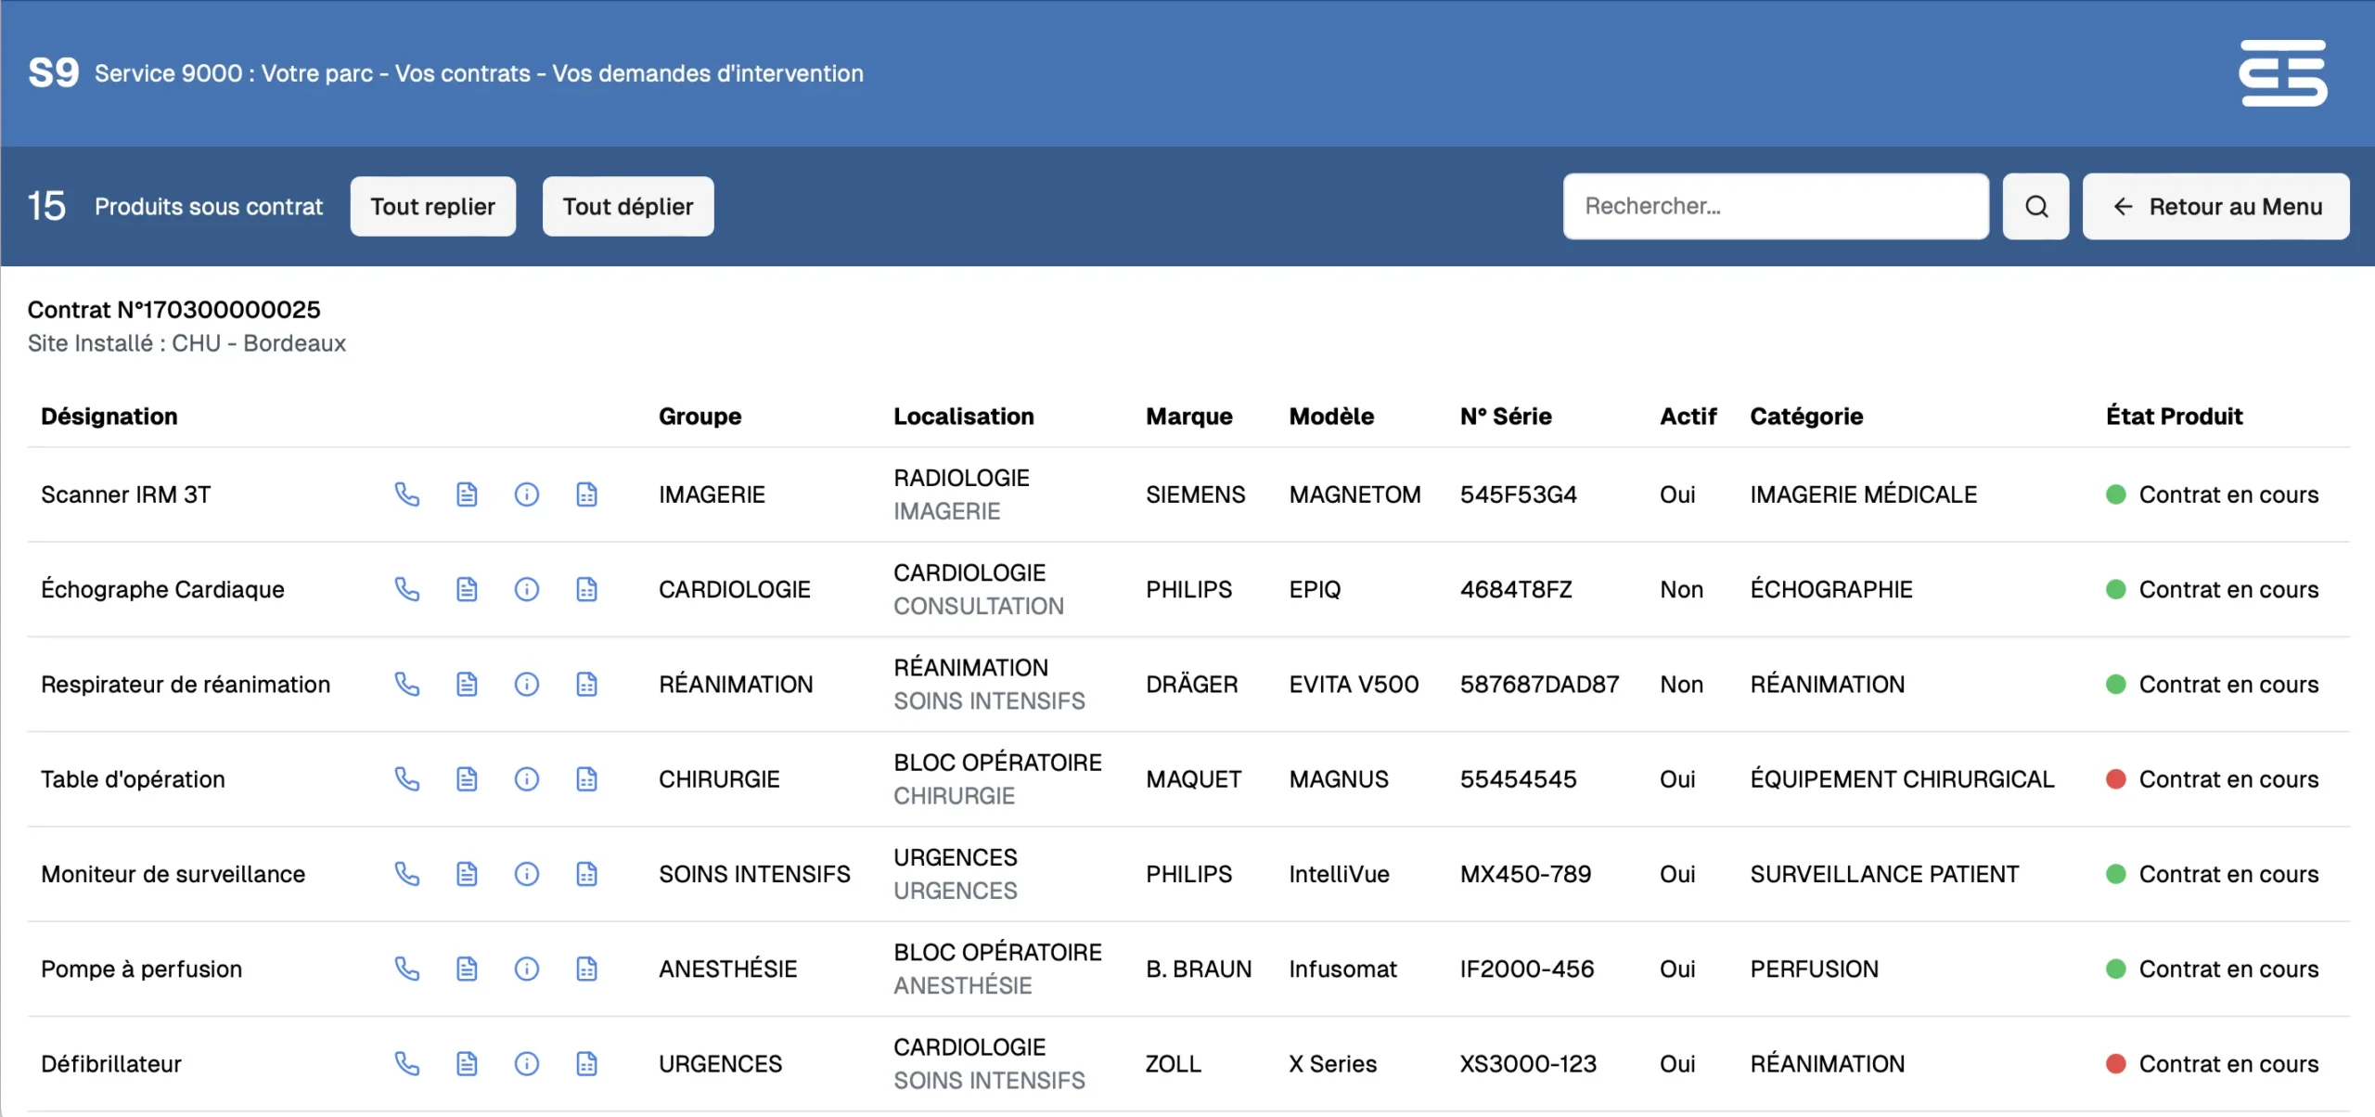Image resolution: width=2375 pixels, height=1117 pixels.
Task: Select the Échographe Cardiaque designation
Action: [x=162, y=589]
